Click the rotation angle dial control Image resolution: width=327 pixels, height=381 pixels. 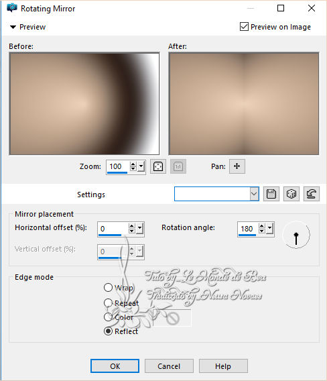296,235
